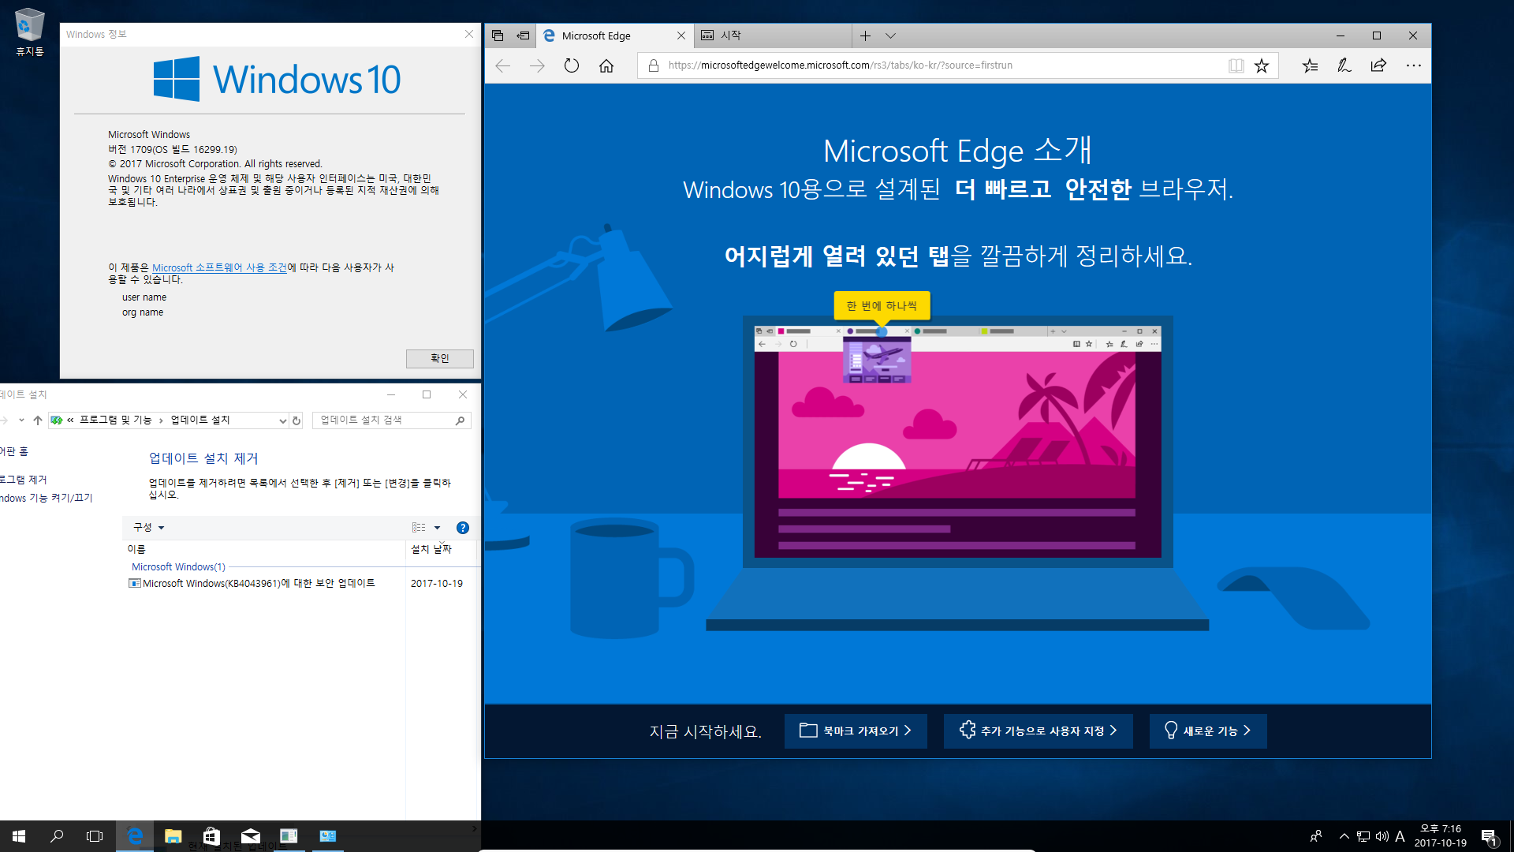Toggle reading view in Edge address bar
The height and width of the screenshot is (852, 1514).
1236,65
